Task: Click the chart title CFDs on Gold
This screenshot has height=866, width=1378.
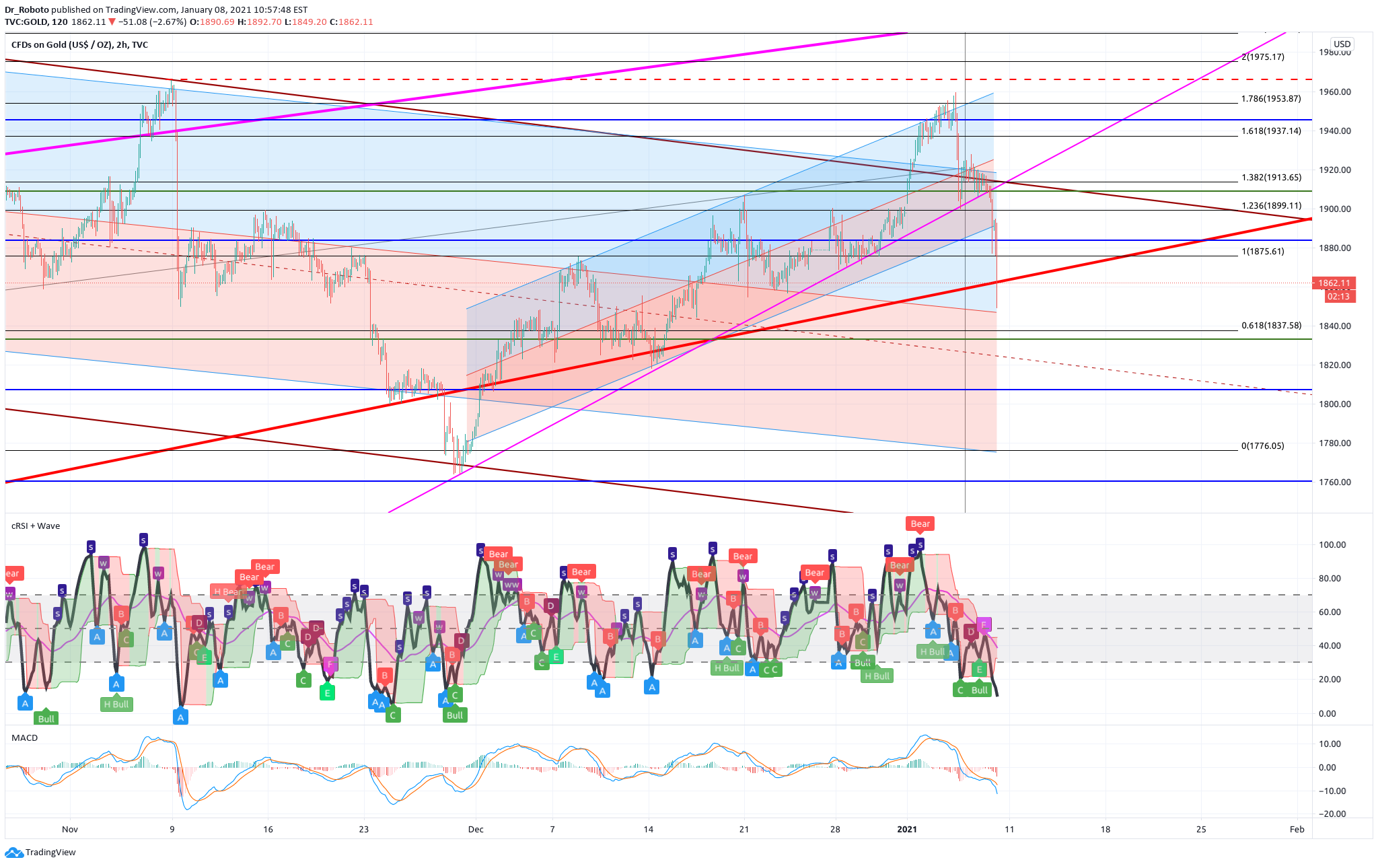Action: [79, 45]
